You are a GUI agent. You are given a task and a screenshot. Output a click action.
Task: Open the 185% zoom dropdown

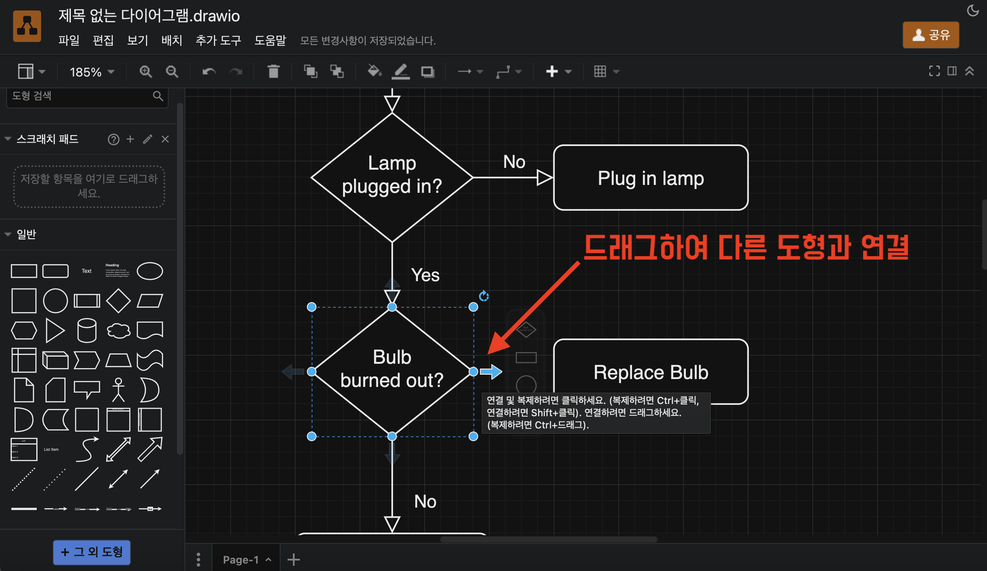coord(92,72)
